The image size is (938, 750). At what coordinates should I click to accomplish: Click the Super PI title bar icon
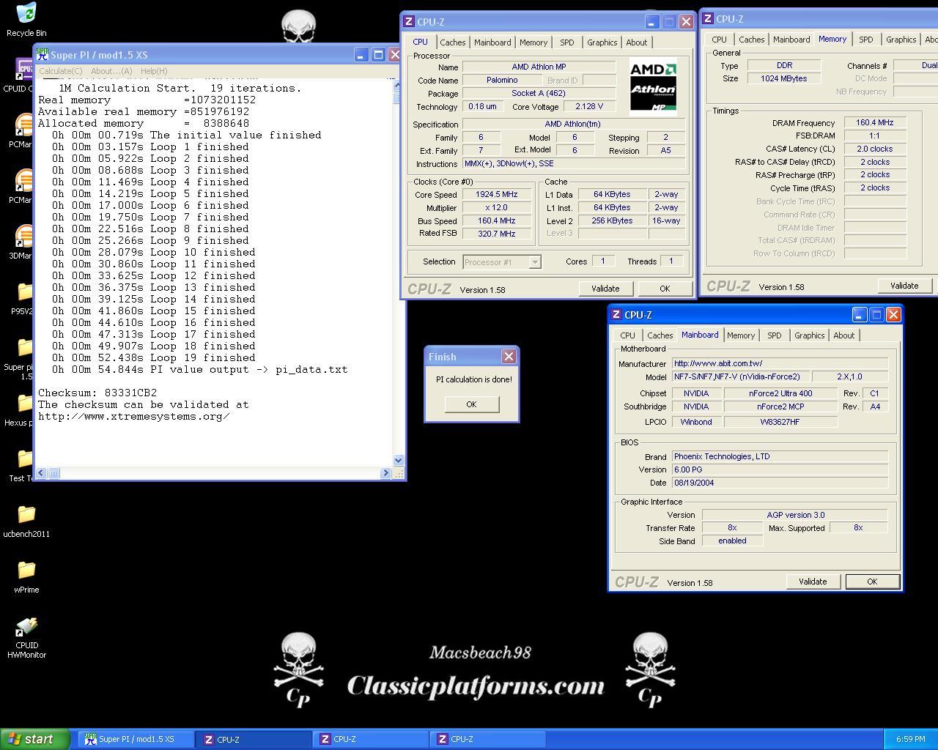pyautogui.click(x=43, y=55)
